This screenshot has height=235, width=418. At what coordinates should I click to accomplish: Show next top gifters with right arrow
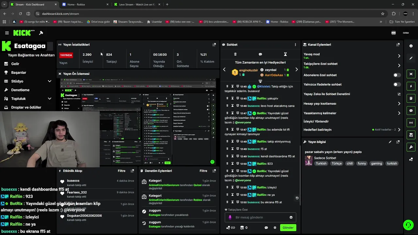click(297, 70)
